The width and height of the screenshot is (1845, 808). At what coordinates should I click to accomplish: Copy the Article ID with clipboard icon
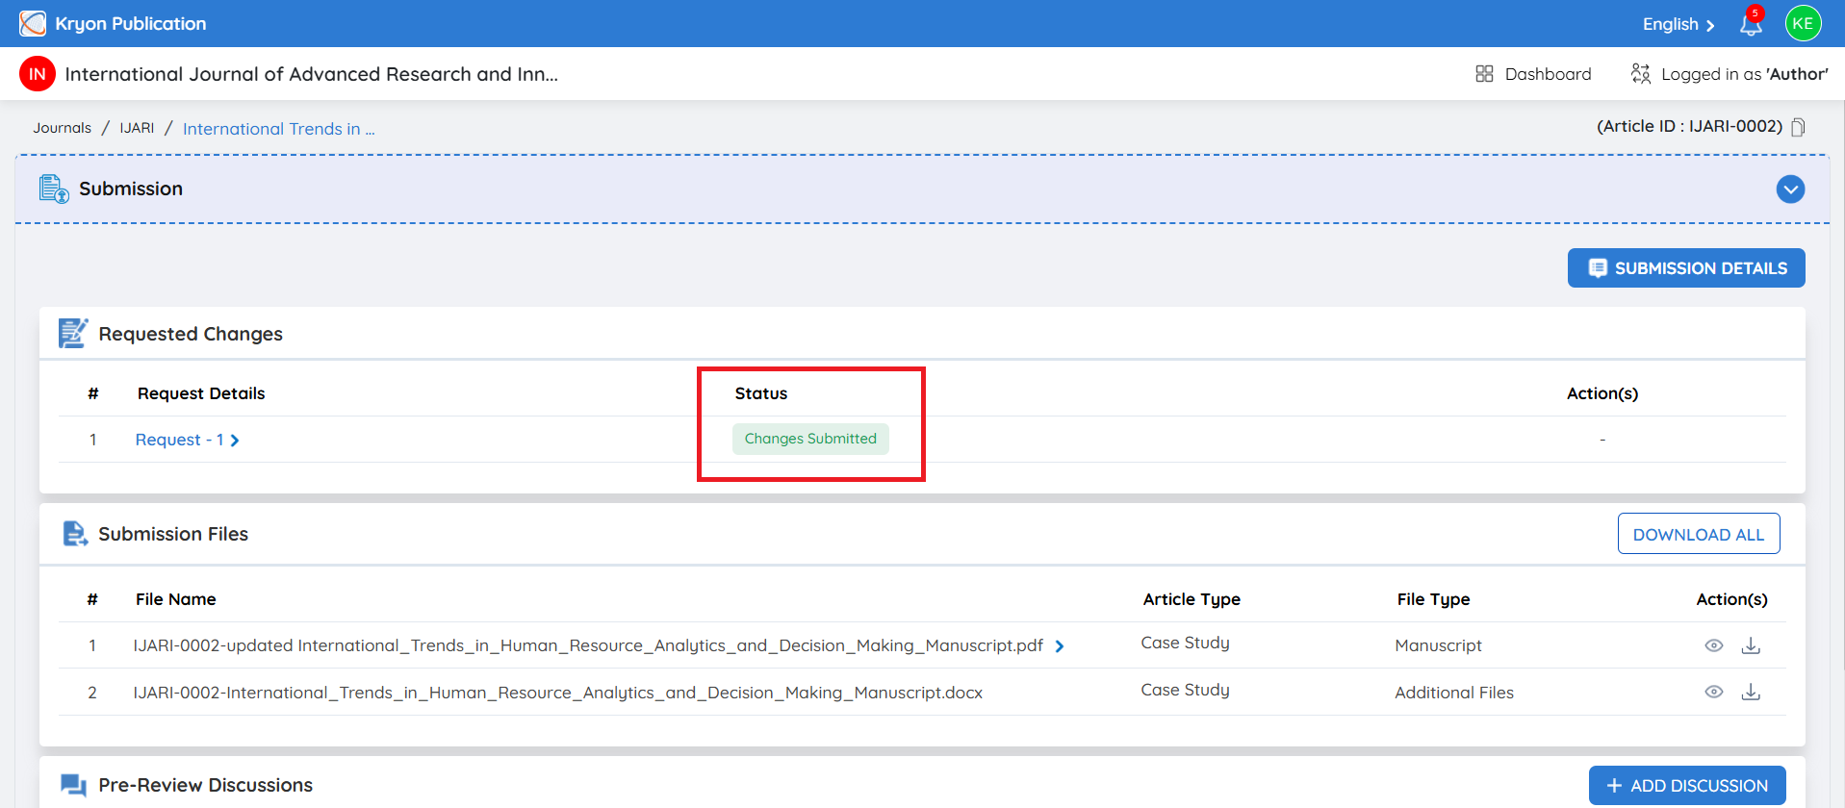(1797, 127)
